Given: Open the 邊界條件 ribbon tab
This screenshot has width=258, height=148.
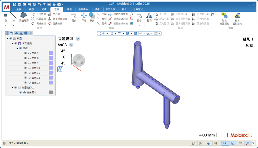Looking at the screenshot, I should coord(83,9).
